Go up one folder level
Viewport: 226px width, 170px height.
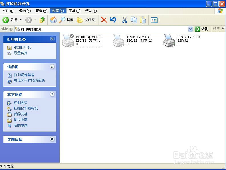click(x=42, y=20)
